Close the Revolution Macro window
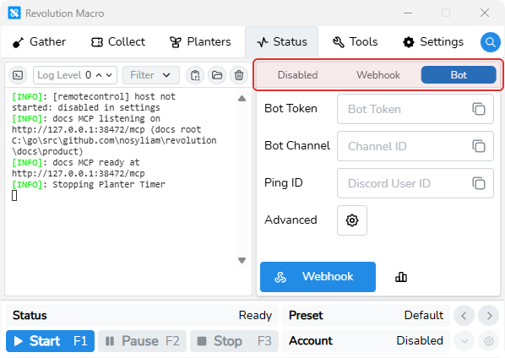The width and height of the screenshot is (505, 358). [485, 14]
